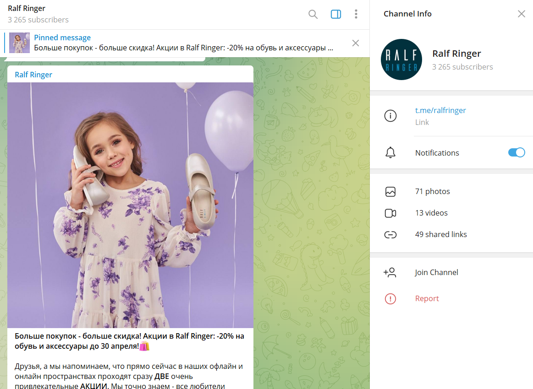Click the Ralf Ringer round logo avatar

[401, 59]
